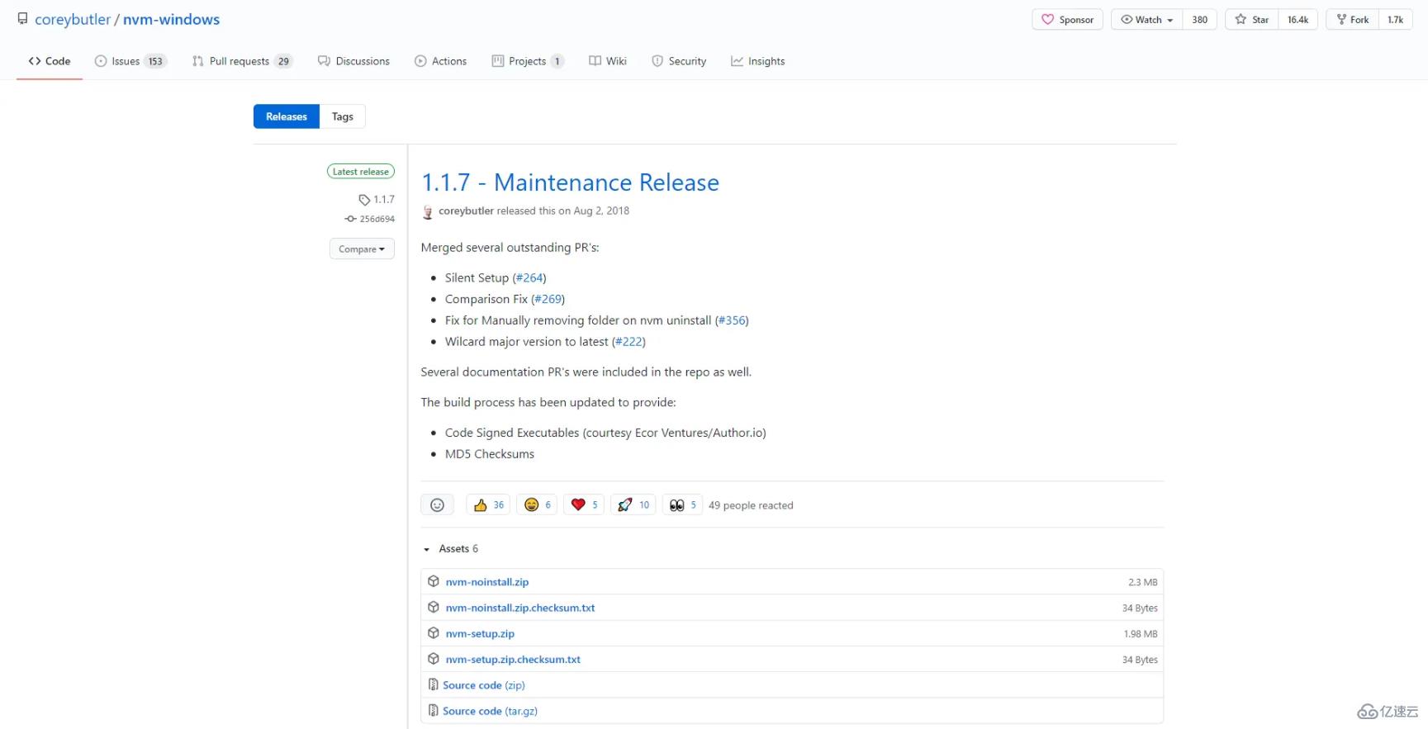The height and width of the screenshot is (729, 1428).
Task: Download Source code (zip)
Action: [x=484, y=685]
